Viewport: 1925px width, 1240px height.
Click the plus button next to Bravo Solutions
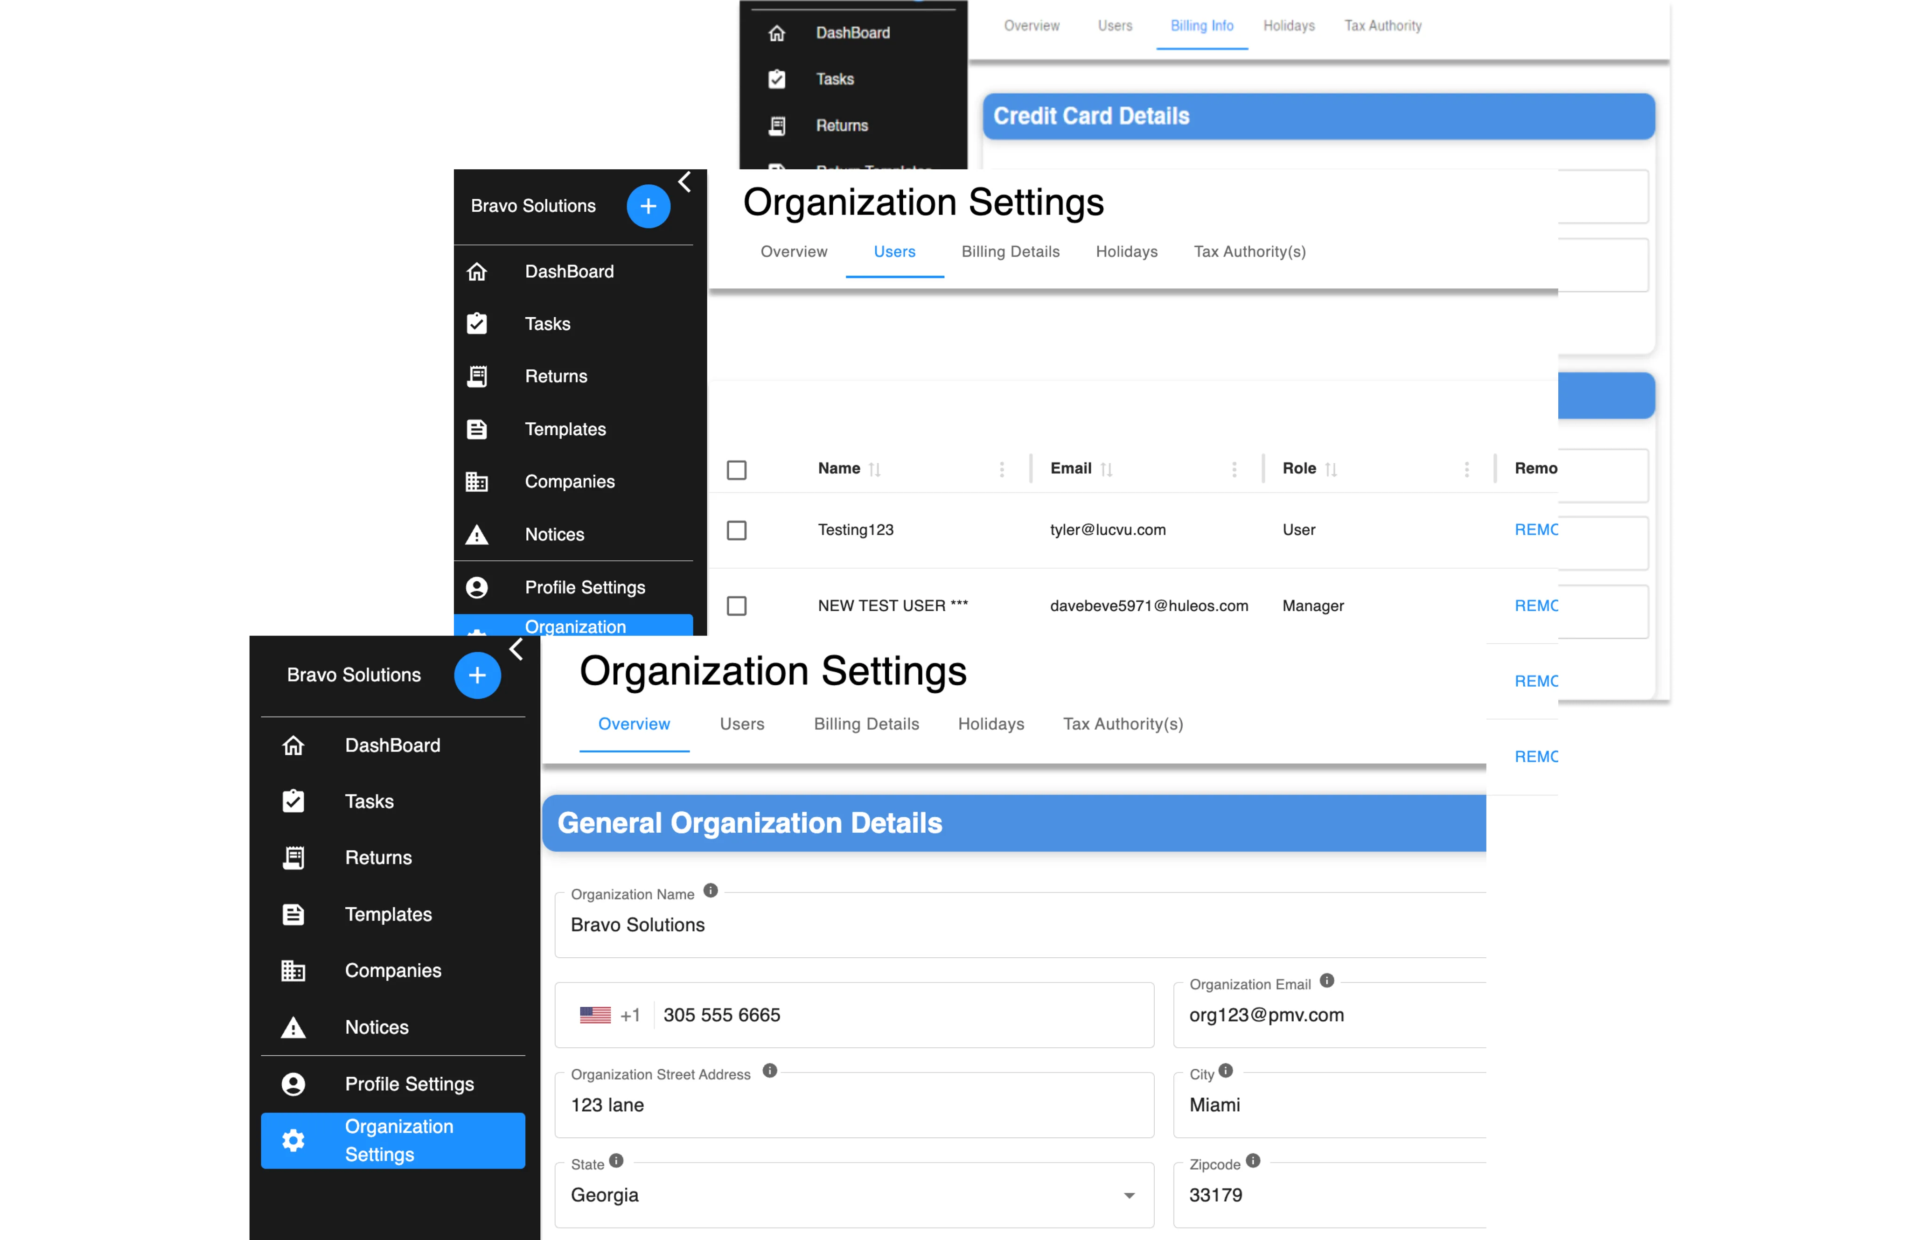[477, 675]
